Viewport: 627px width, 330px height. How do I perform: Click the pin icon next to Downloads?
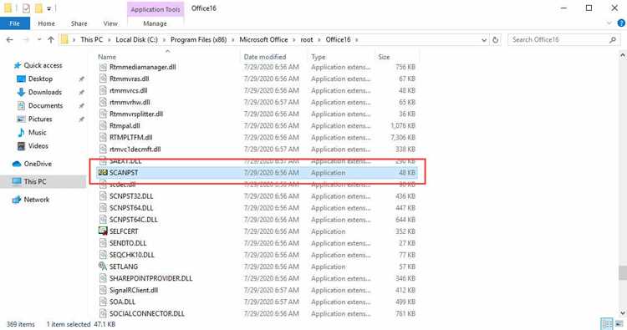82,92
